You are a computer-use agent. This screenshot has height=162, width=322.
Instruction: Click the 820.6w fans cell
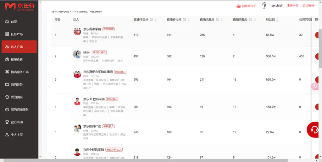click(x=270, y=79)
